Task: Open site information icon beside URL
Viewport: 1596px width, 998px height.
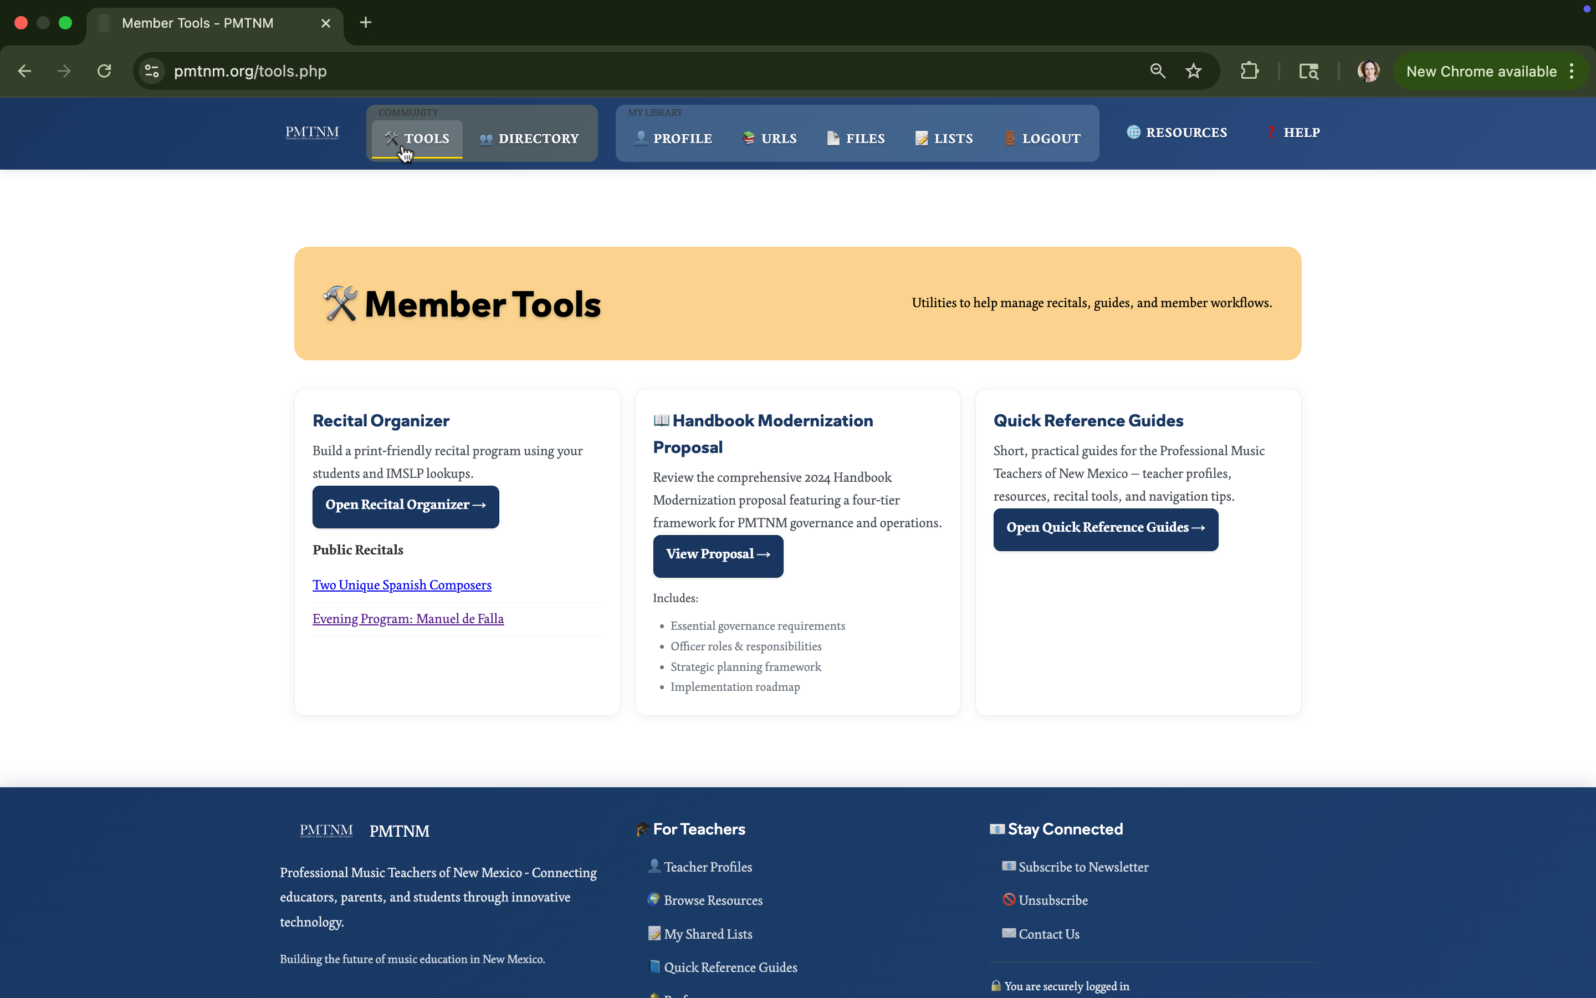Action: pyautogui.click(x=152, y=72)
